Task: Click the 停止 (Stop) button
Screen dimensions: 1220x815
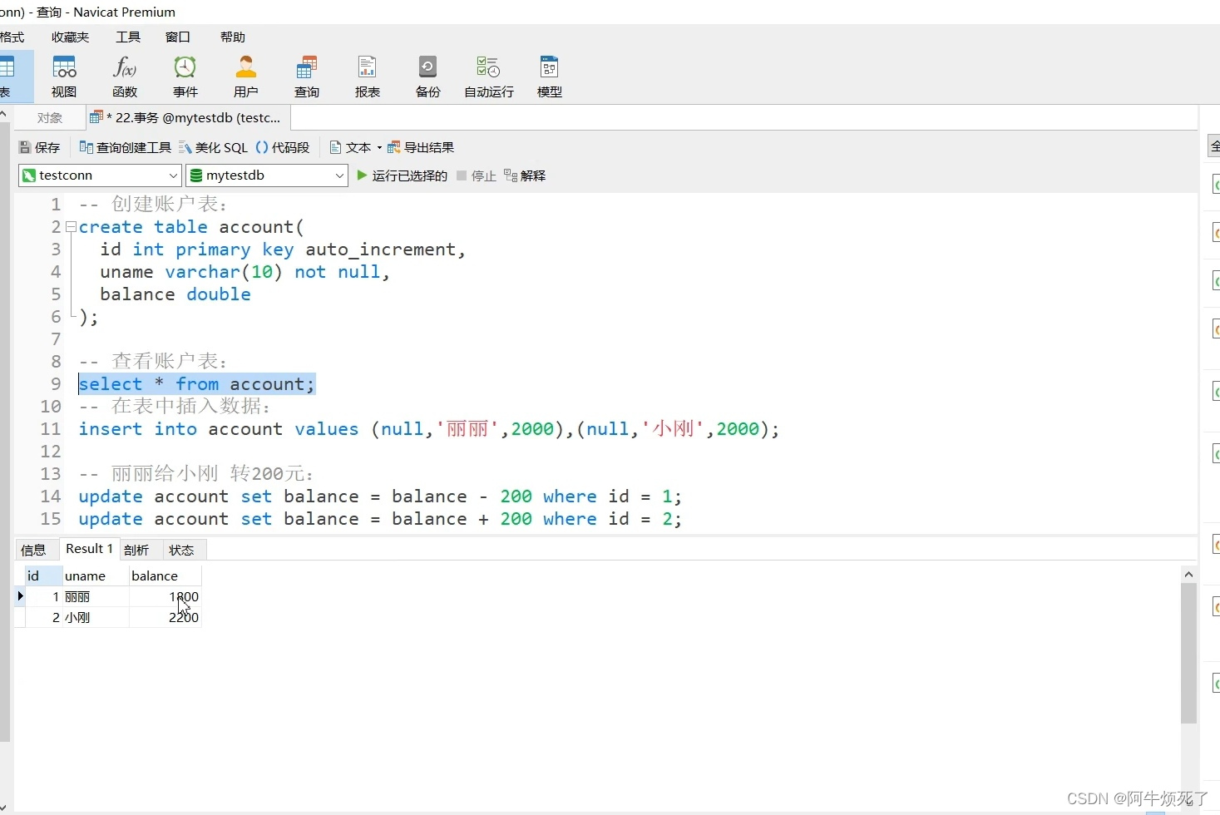Action: click(477, 175)
